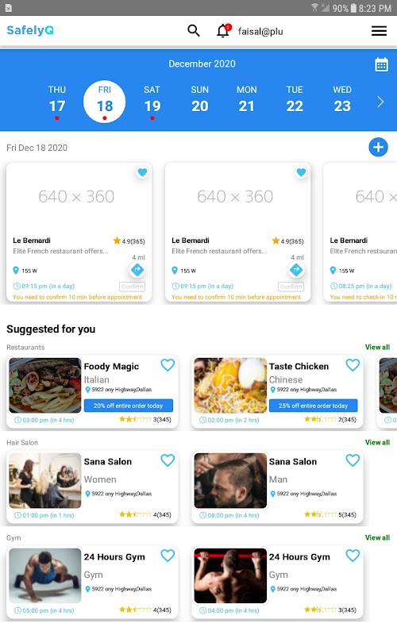Viewport: 397px width, 635px height.
Task: Confirm the first Le Bernardi appointment
Action: click(132, 287)
